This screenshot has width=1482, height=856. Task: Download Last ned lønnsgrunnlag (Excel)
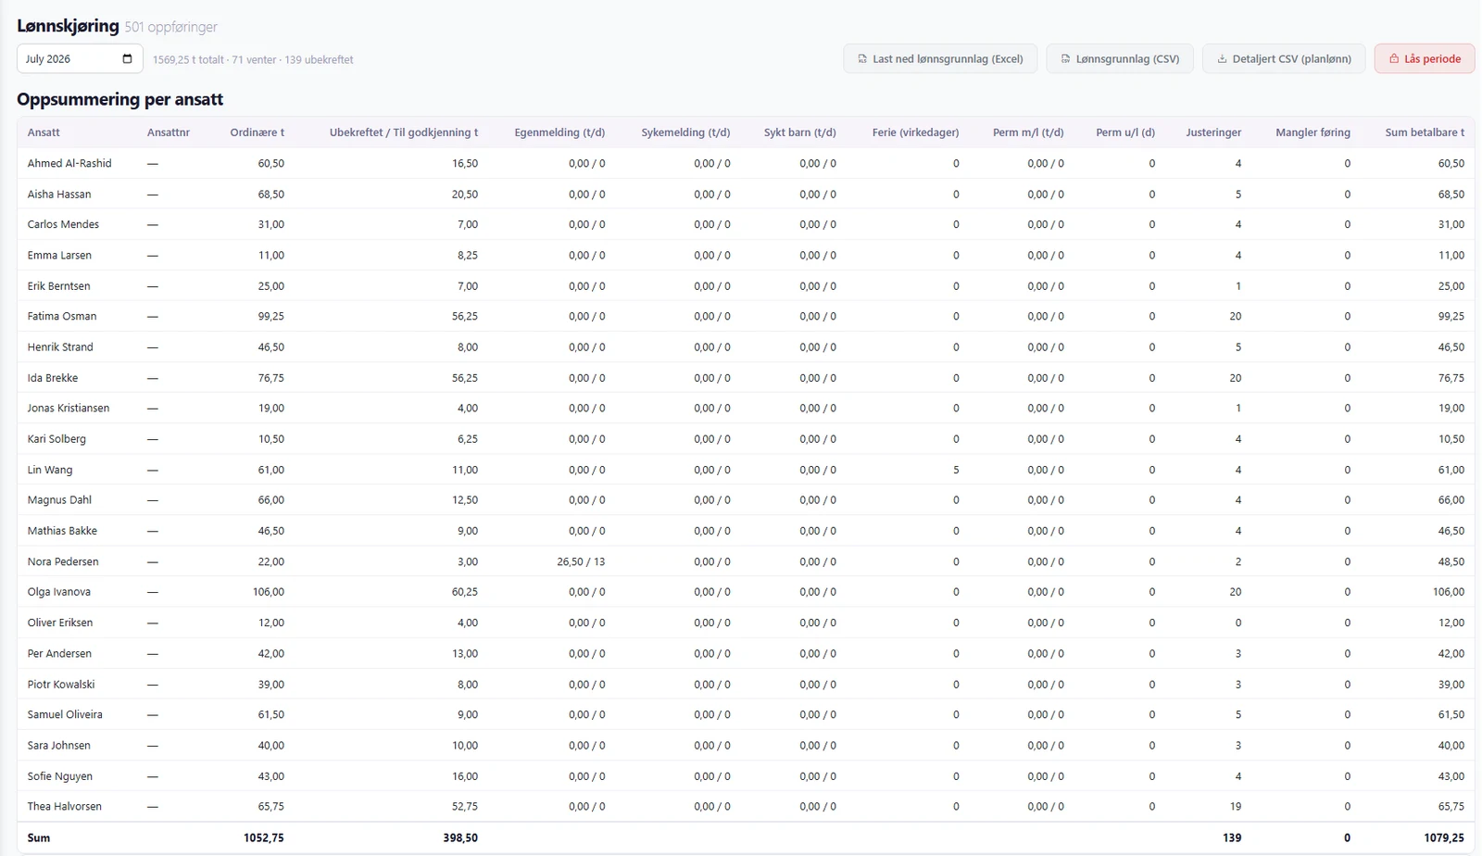(x=940, y=58)
